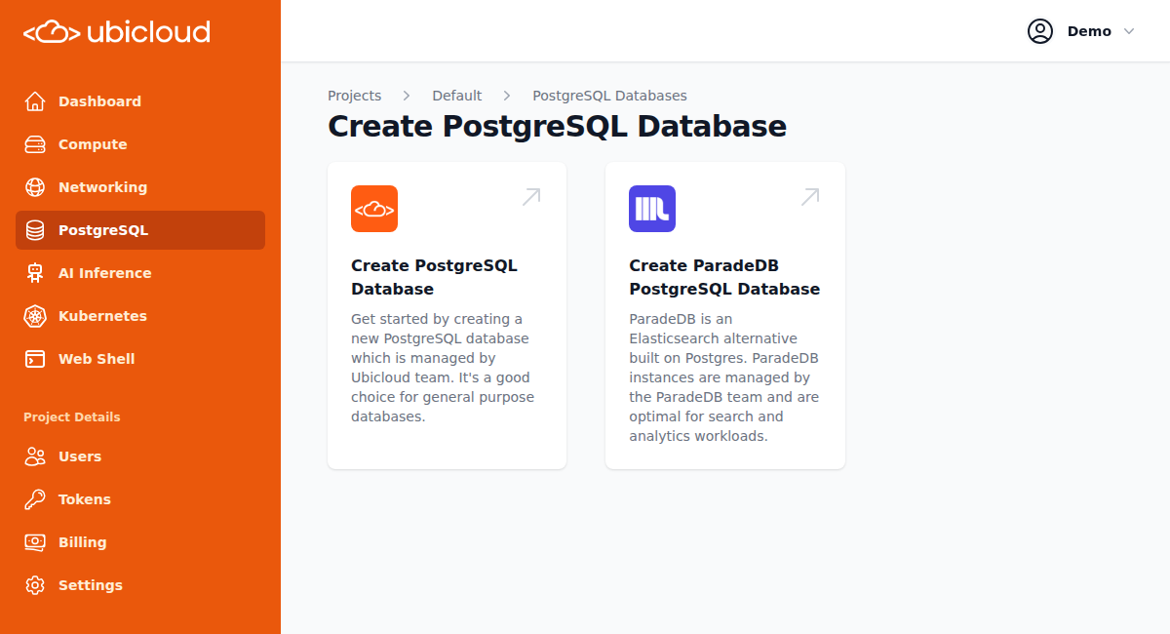Click the 'Create PostgreSQL Database' page heading
The height and width of the screenshot is (634, 1170).
557,127
